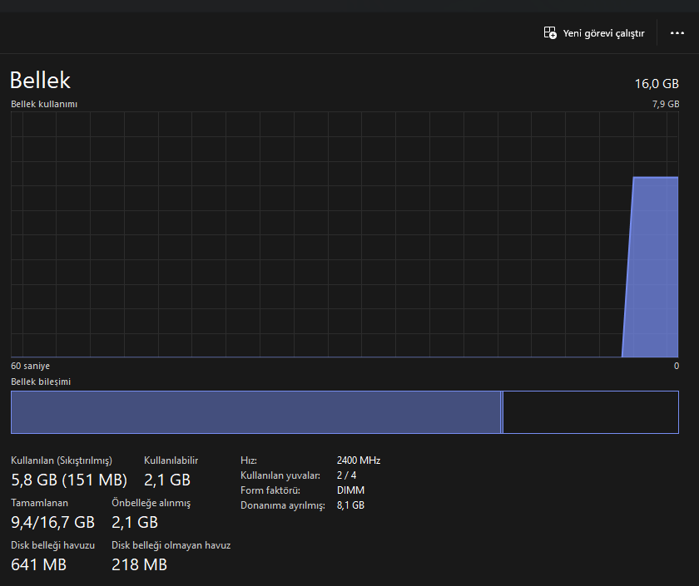699x586 pixels.
Task: Click 'Yeni görevi çalıştır' button label
Action: click(603, 33)
